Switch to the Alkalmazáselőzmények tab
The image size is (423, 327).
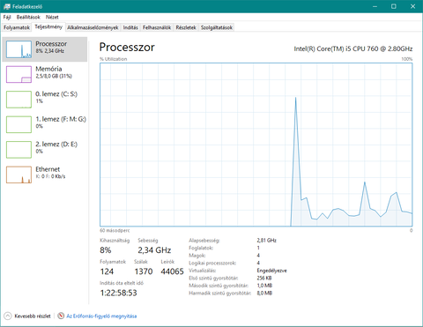point(93,27)
